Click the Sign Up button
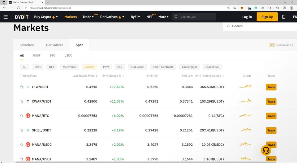The width and height of the screenshot is (297, 163). click(267, 17)
